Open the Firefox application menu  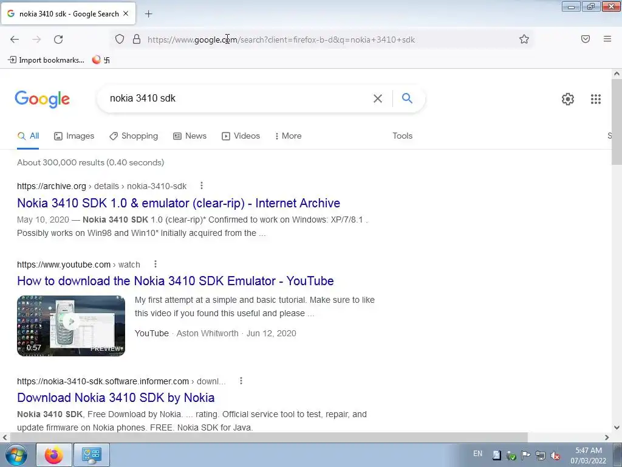tap(607, 39)
